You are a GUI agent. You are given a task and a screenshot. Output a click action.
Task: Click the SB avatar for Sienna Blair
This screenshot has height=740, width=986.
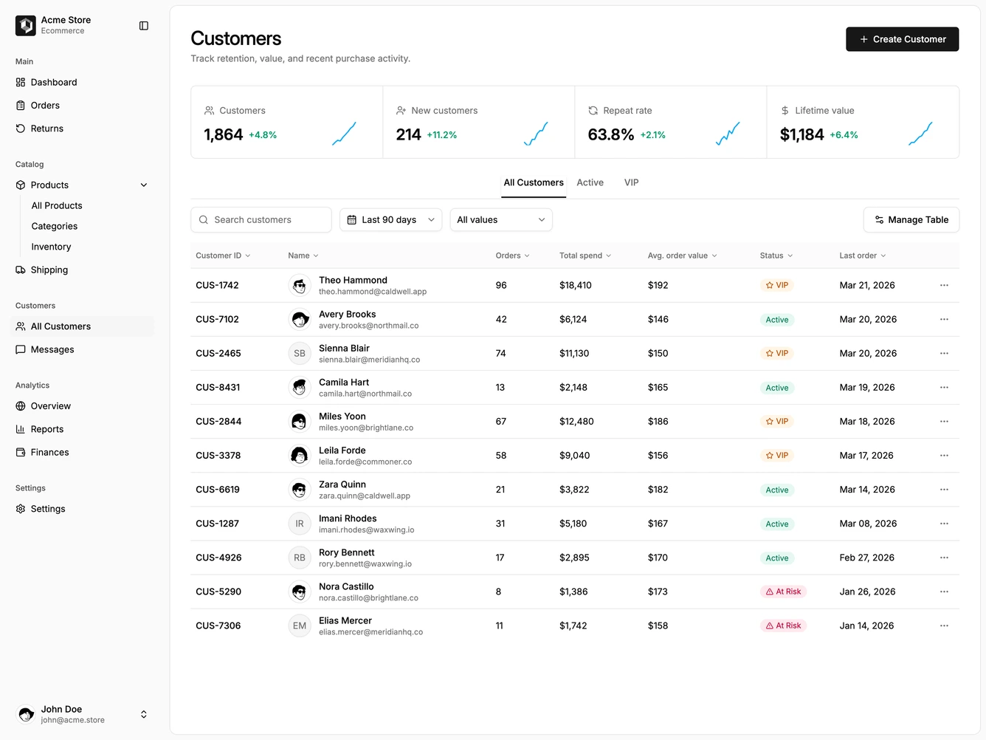299,353
